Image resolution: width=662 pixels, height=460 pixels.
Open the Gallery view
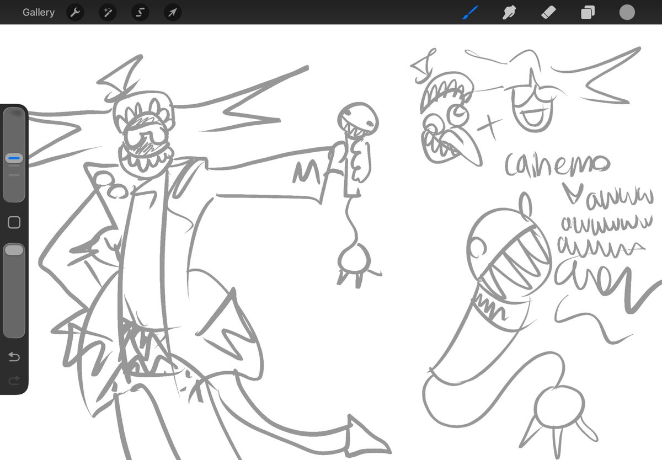(x=39, y=12)
